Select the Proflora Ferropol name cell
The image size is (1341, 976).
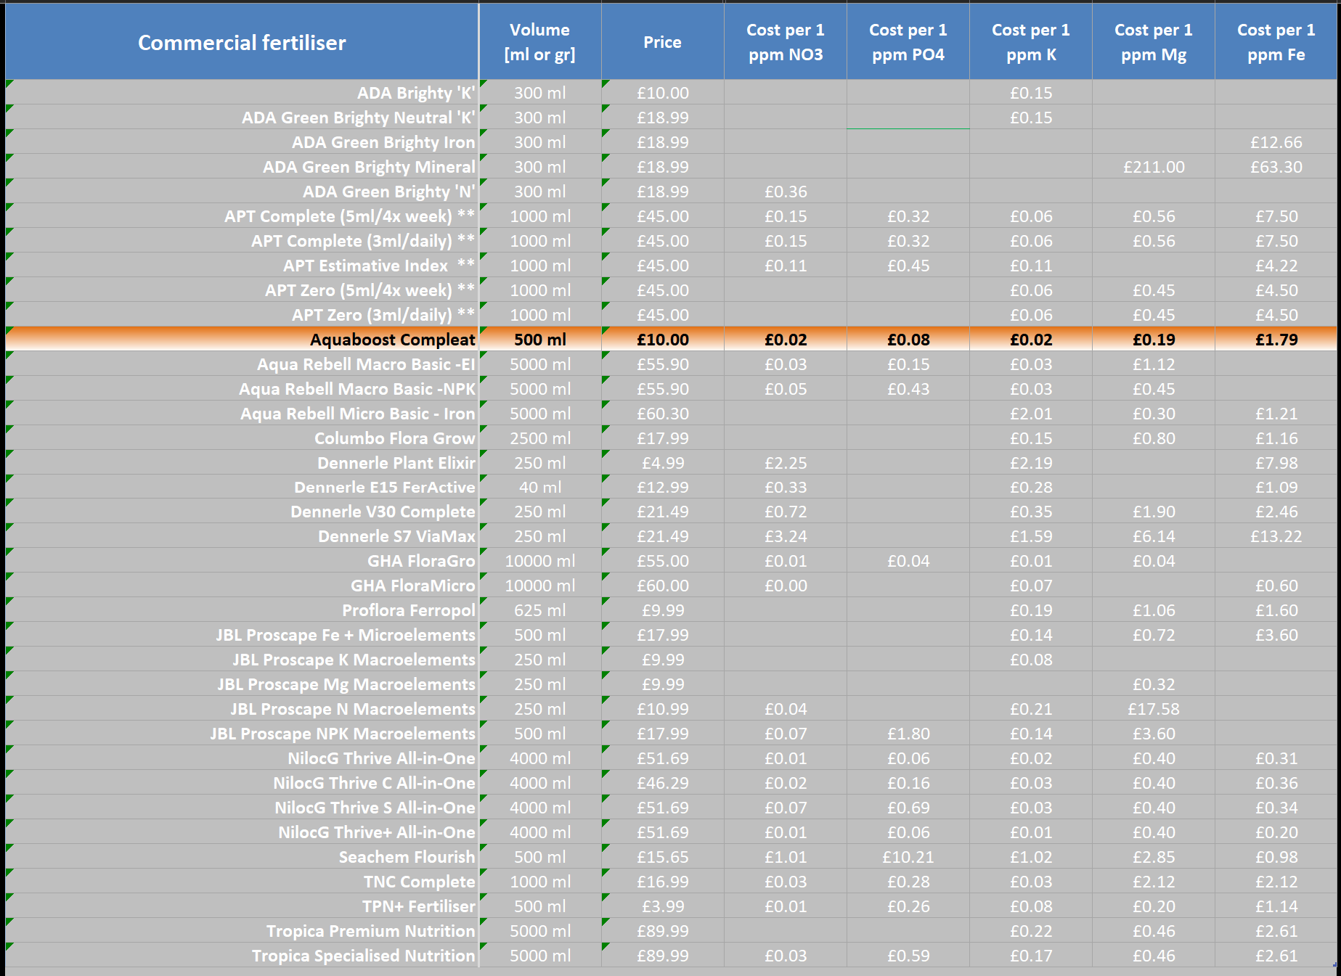(x=242, y=610)
